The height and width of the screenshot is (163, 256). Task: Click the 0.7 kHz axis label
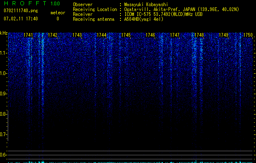click(x=3, y=134)
